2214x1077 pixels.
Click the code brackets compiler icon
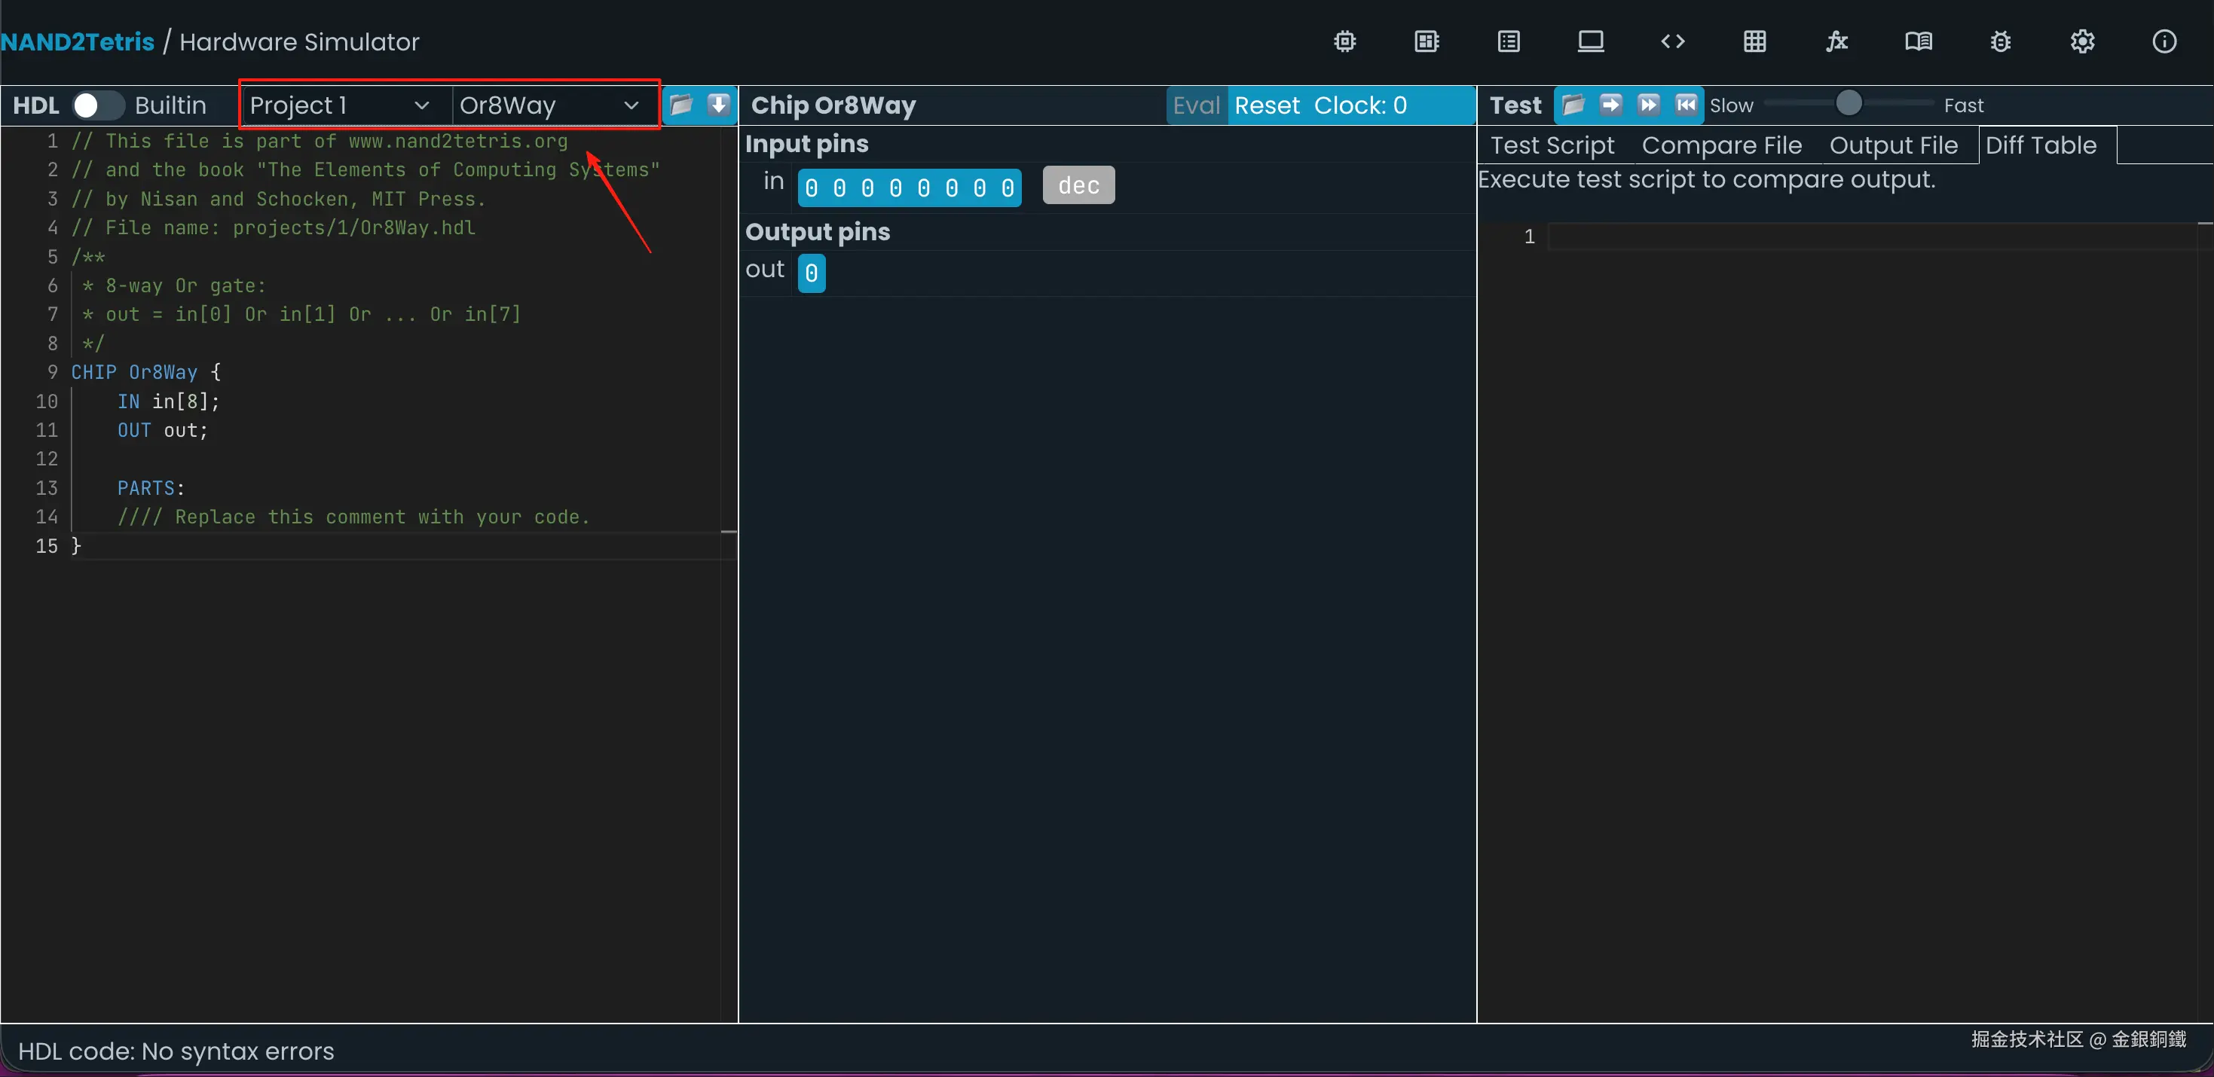pyautogui.click(x=1671, y=41)
